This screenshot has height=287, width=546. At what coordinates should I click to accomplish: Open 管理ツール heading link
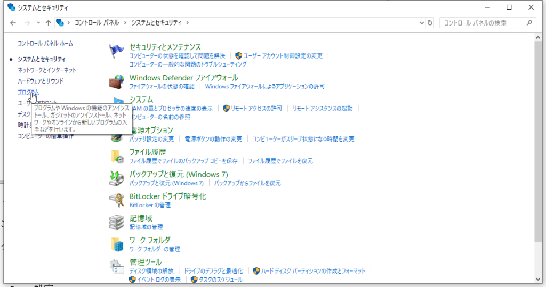146,262
